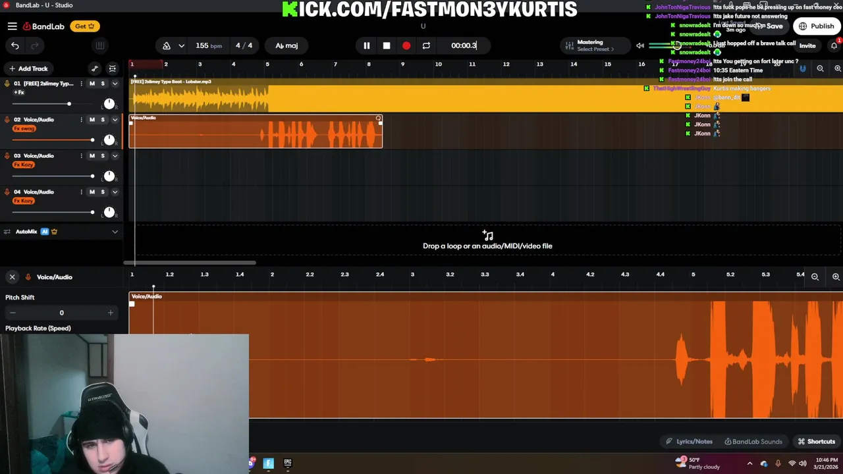The image size is (843, 474).
Task: Open track 04 three-dot menu
Action: (x=81, y=192)
